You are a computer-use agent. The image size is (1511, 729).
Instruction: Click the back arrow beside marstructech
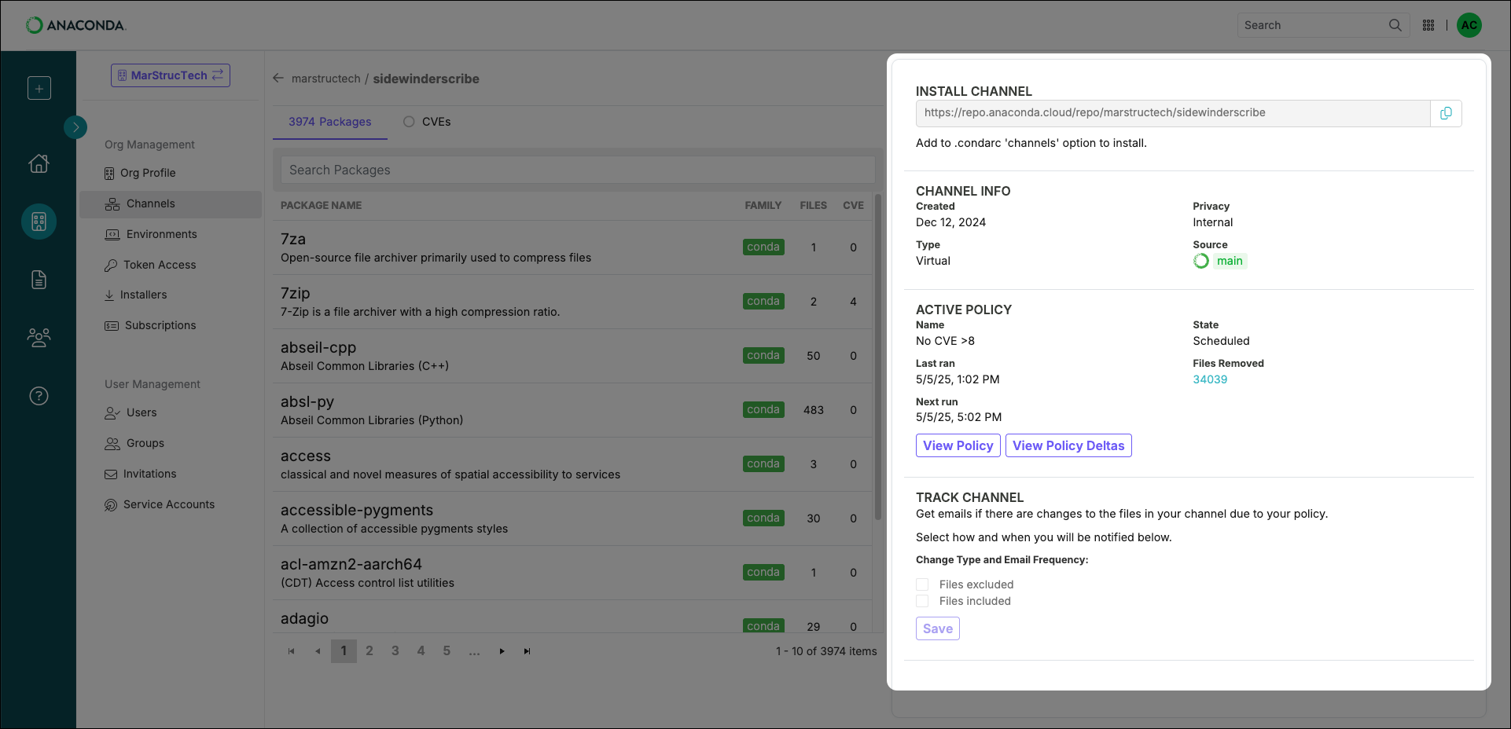coord(278,79)
